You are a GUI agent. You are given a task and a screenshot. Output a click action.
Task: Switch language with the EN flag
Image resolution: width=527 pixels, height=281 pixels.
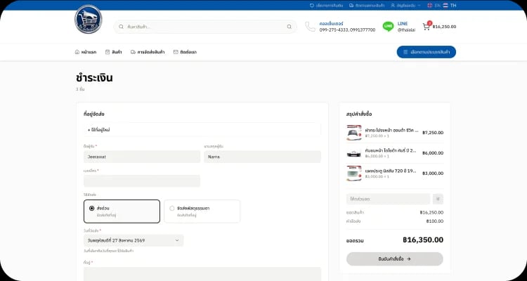[x=430, y=6]
